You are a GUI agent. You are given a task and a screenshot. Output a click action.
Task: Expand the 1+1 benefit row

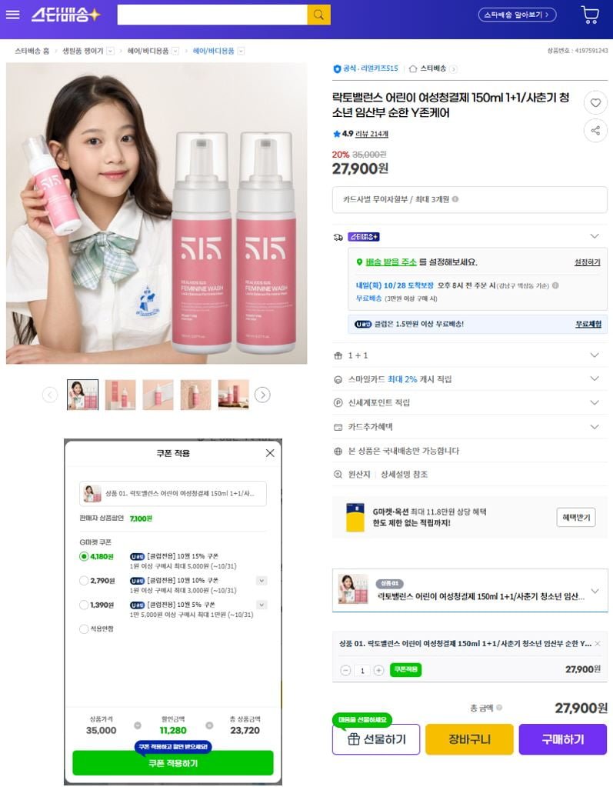pyautogui.click(x=469, y=355)
